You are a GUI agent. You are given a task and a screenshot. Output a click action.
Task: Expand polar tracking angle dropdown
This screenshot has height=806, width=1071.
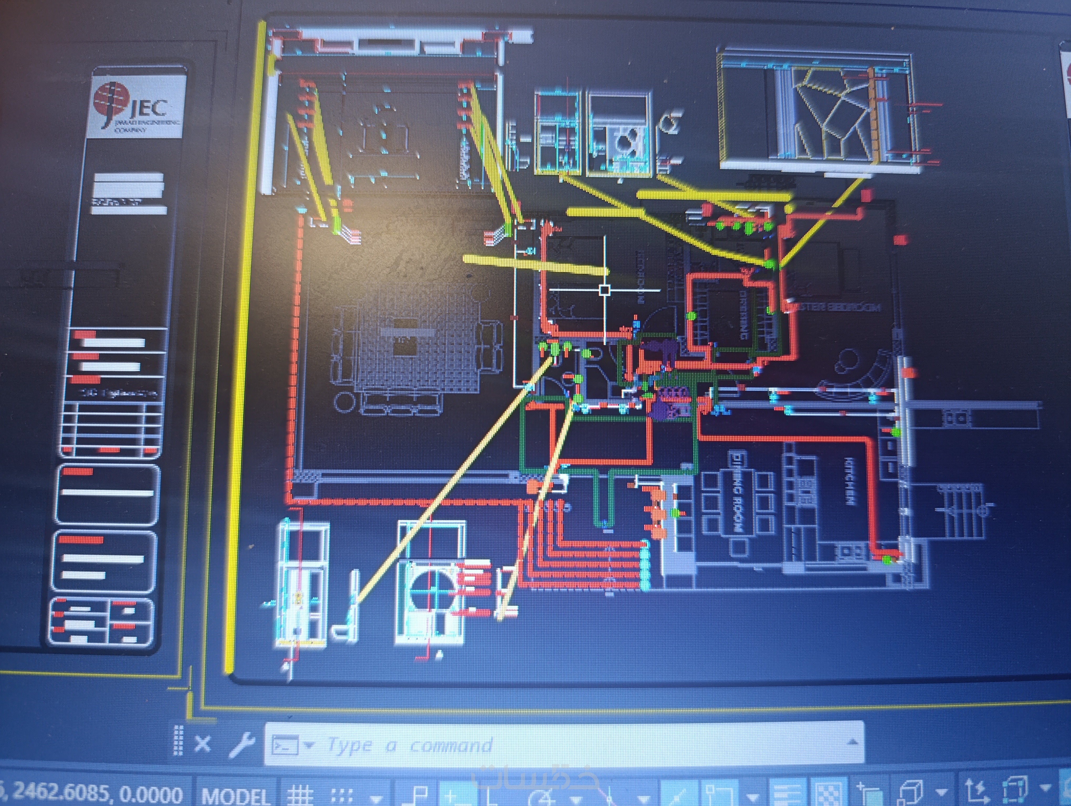[x=576, y=798]
